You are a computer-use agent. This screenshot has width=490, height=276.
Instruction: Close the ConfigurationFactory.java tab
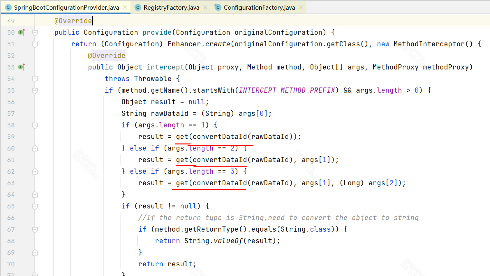(x=301, y=7)
